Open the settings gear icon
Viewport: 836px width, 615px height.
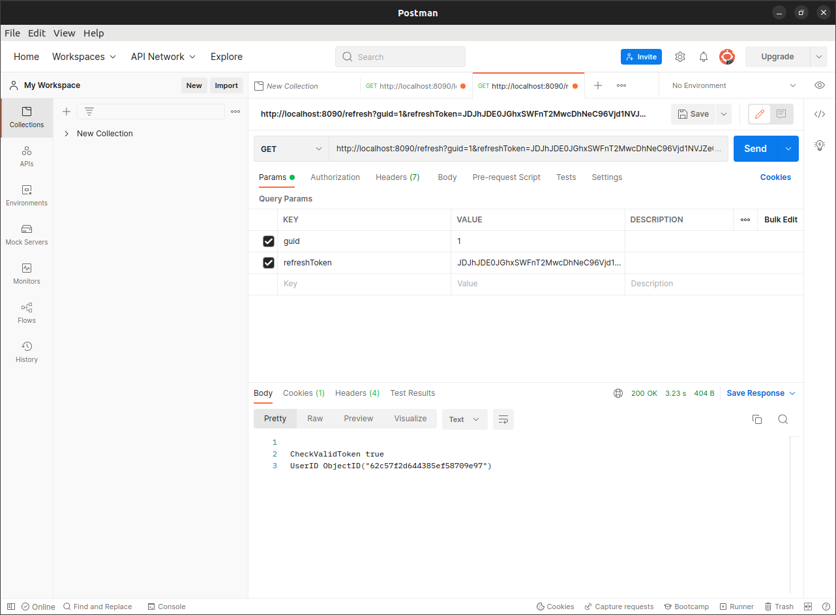(680, 57)
